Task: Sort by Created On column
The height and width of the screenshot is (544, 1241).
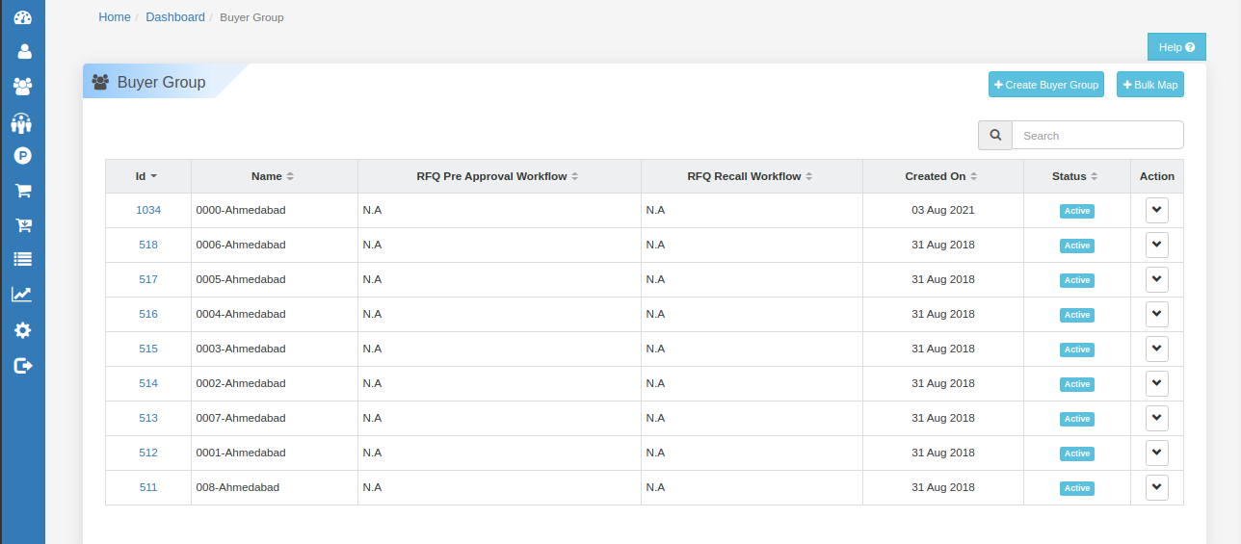Action: (942, 176)
